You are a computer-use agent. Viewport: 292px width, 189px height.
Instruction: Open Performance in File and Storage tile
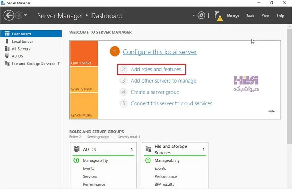click(x=166, y=176)
